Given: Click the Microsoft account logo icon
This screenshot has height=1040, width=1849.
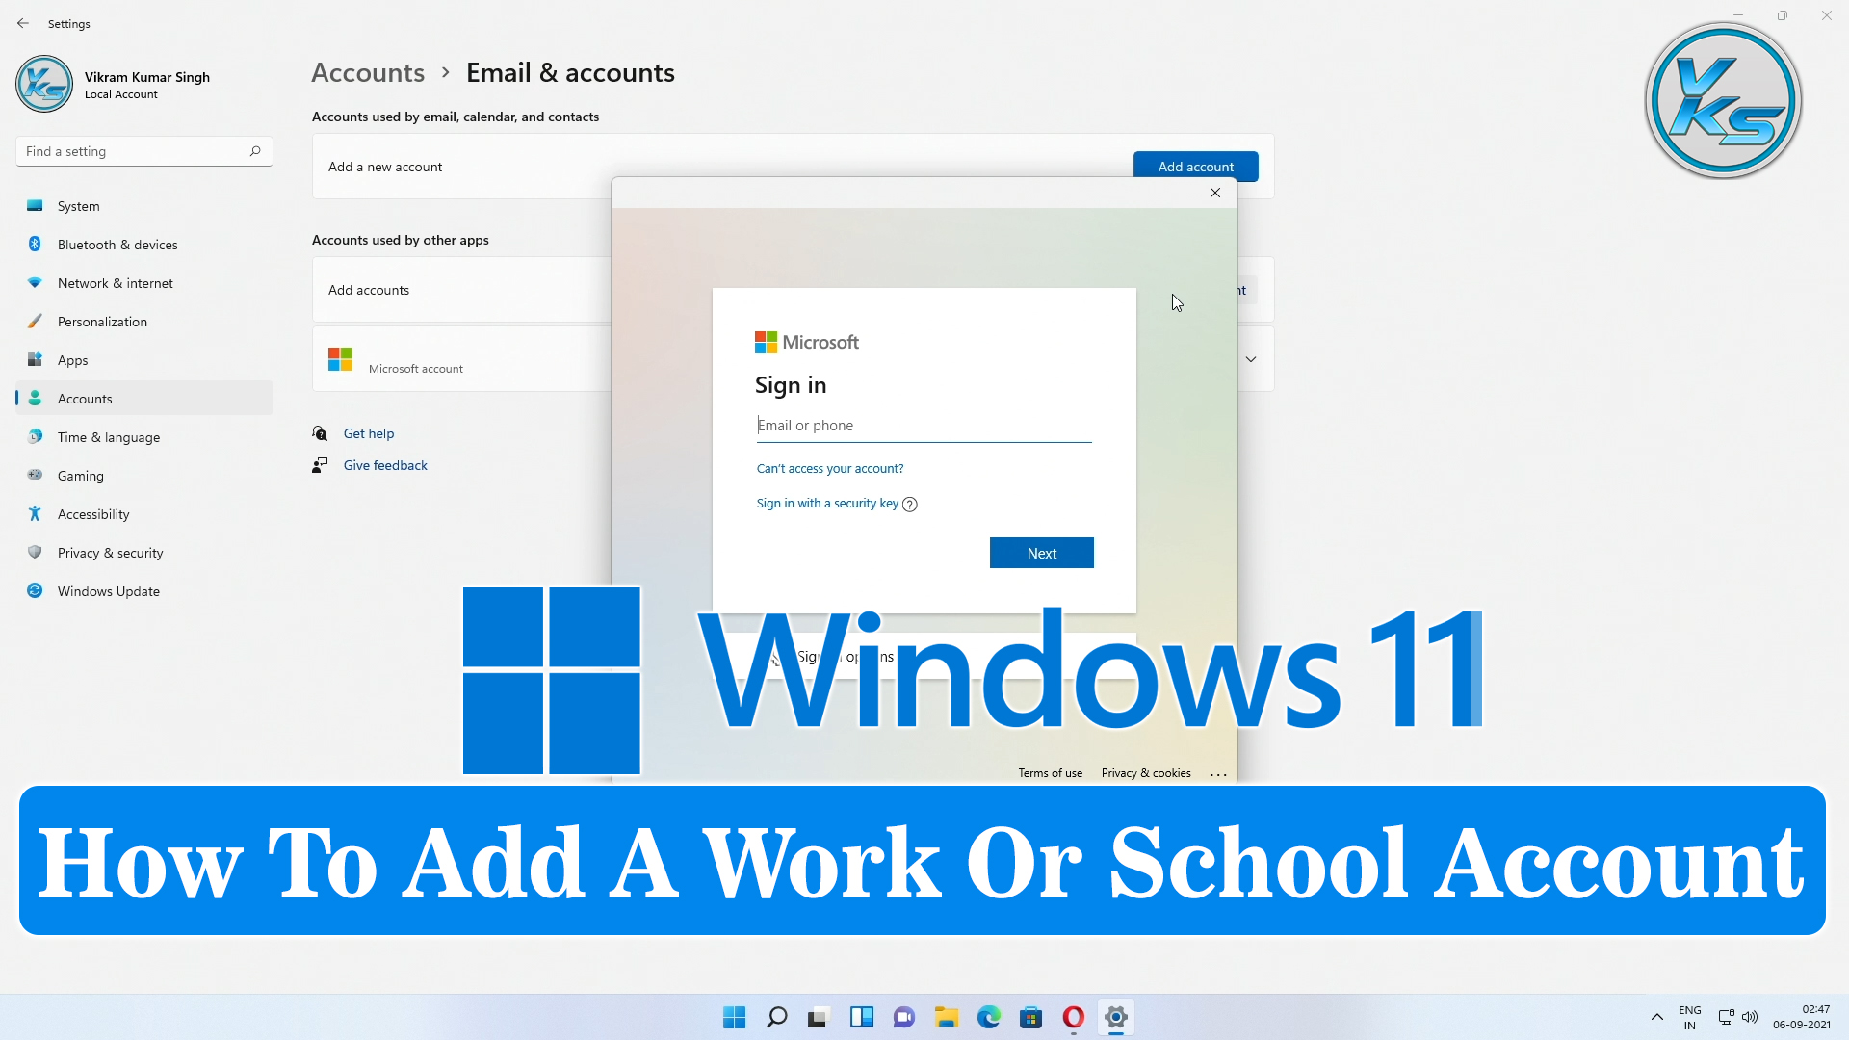Looking at the screenshot, I should coord(340,359).
